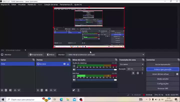This screenshot has width=180, height=102.
Task: Add a new source in Fontes panel
Action: coord(38,90)
